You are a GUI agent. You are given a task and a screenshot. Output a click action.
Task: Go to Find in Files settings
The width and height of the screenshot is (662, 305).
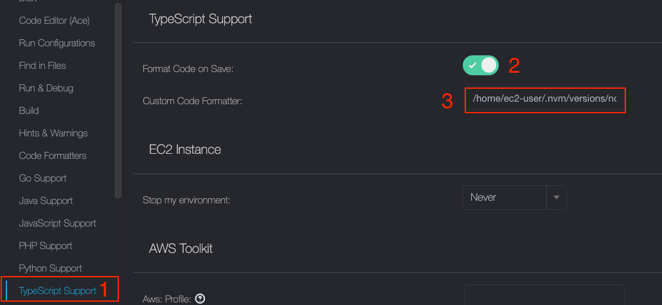[42, 66]
